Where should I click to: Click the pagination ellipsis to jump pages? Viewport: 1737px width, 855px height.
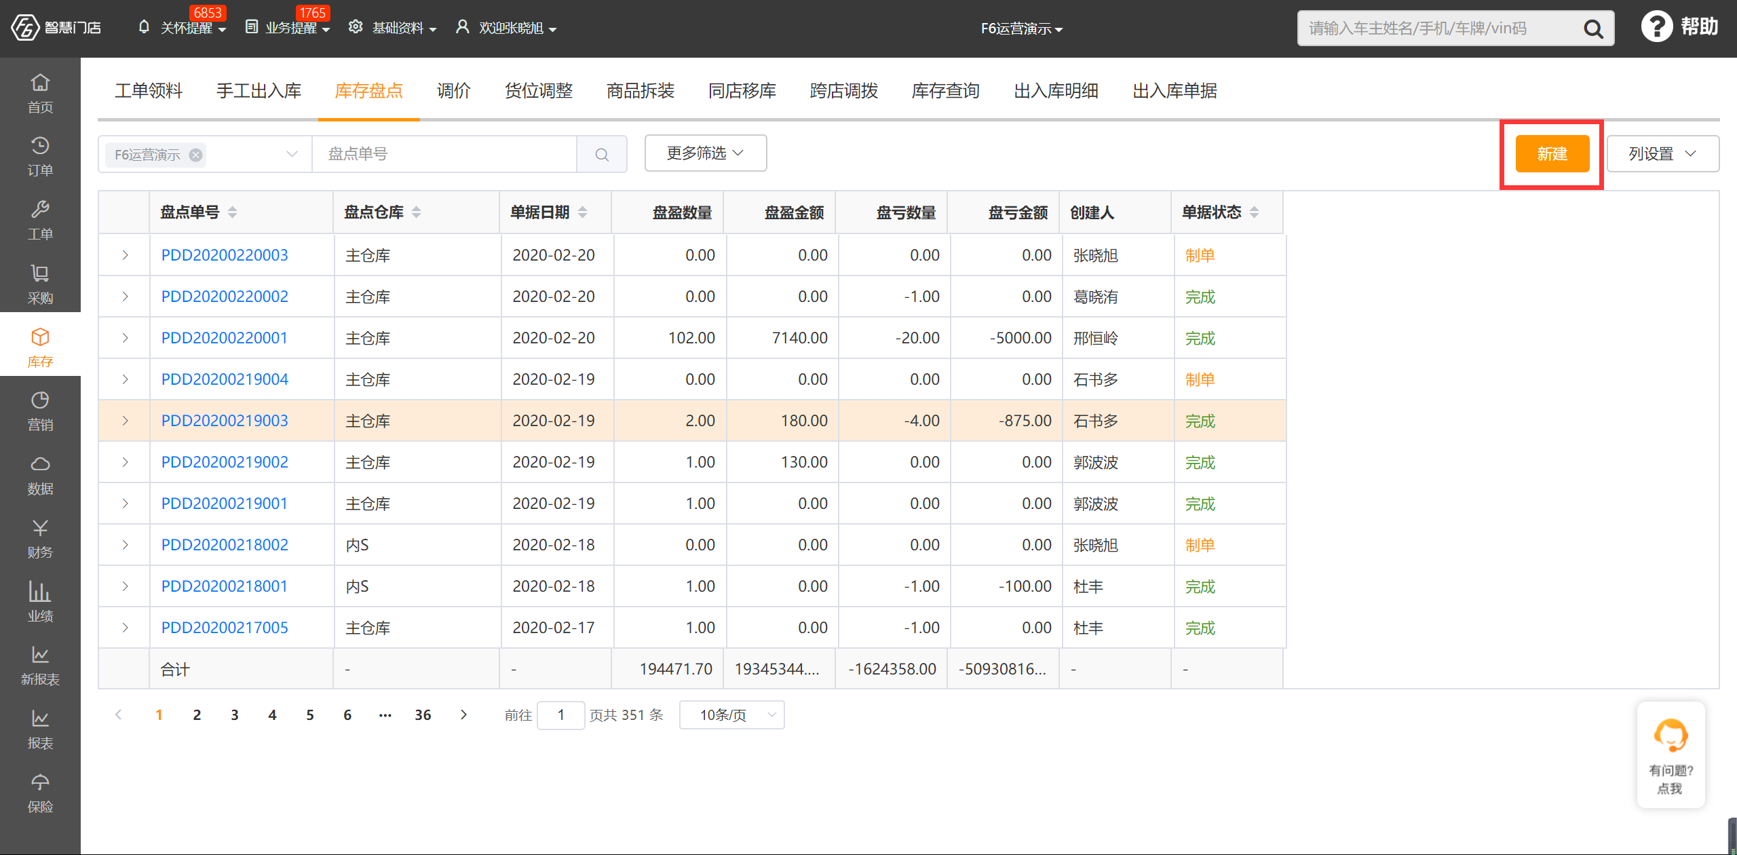[x=385, y=715]
